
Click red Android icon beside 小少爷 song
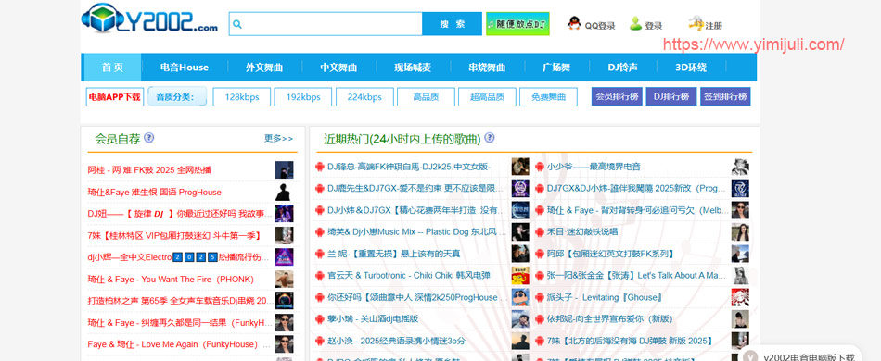click(x=540, y=167)
